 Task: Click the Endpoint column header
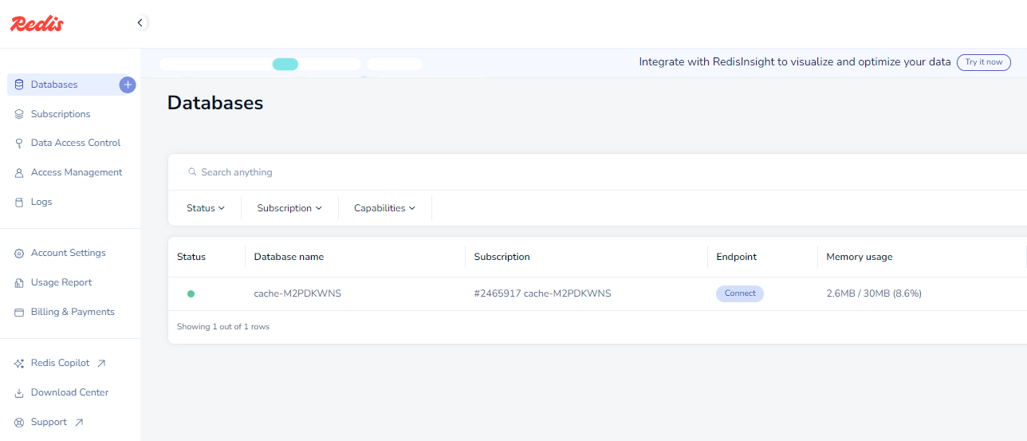737,257
